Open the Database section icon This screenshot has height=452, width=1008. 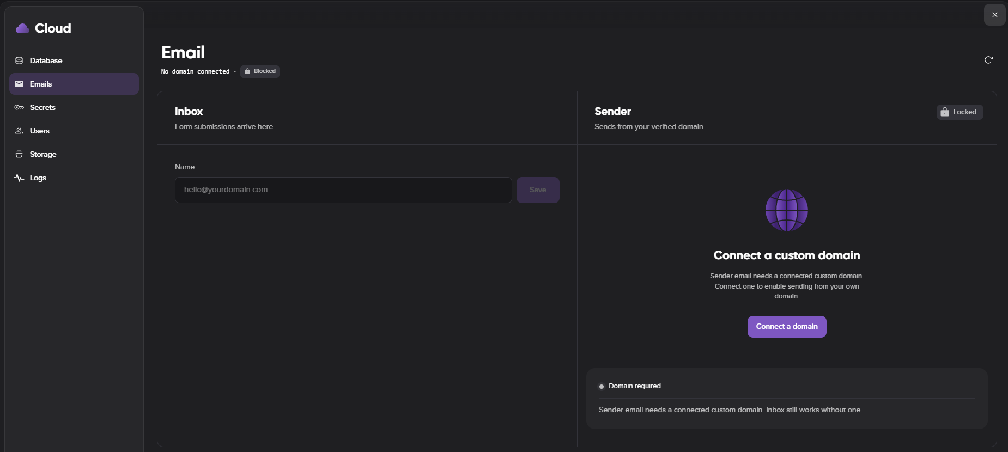tap(19, 60)
